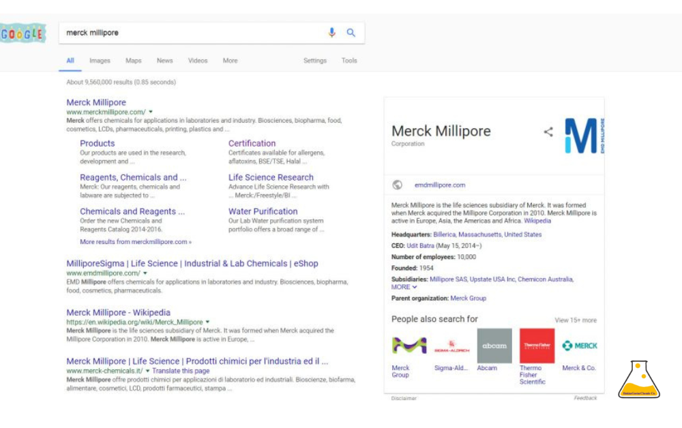Open emdmillipore.com website link in panel
682x428 pixels.
(x=440, y=185)
